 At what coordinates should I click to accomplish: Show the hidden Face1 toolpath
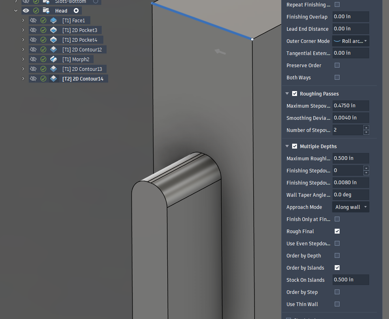(33, 20)
